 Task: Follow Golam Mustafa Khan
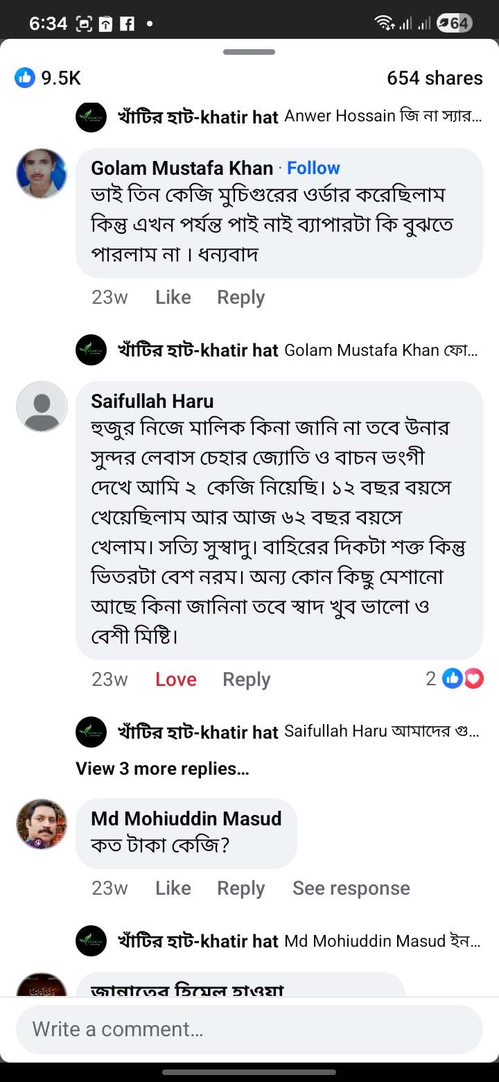[x=313, y=168]
